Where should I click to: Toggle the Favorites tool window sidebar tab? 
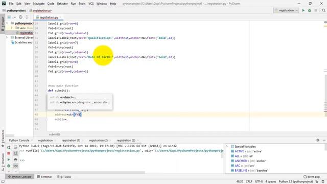click(x=3, y=138)
